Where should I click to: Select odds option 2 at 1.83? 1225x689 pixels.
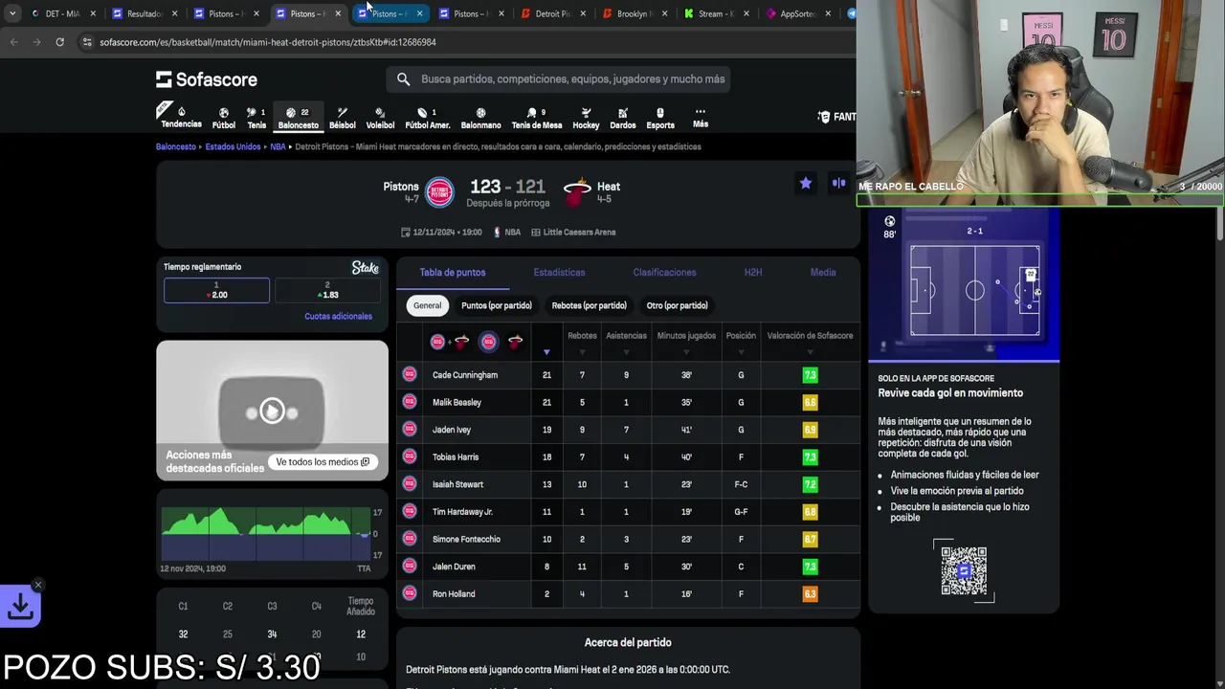(x=327, y=290)
